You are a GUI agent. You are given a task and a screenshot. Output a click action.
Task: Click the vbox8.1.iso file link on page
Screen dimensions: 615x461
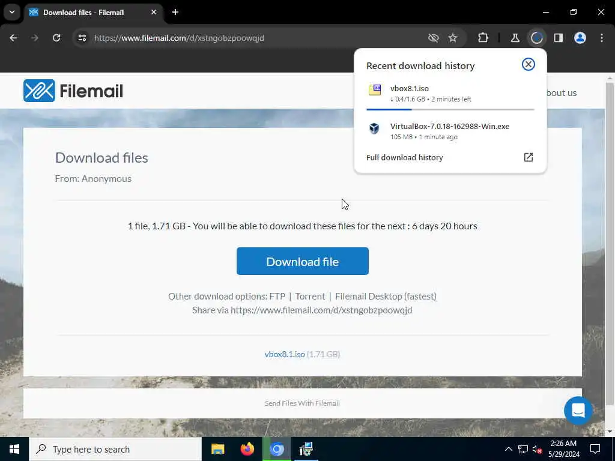point(284,354)
